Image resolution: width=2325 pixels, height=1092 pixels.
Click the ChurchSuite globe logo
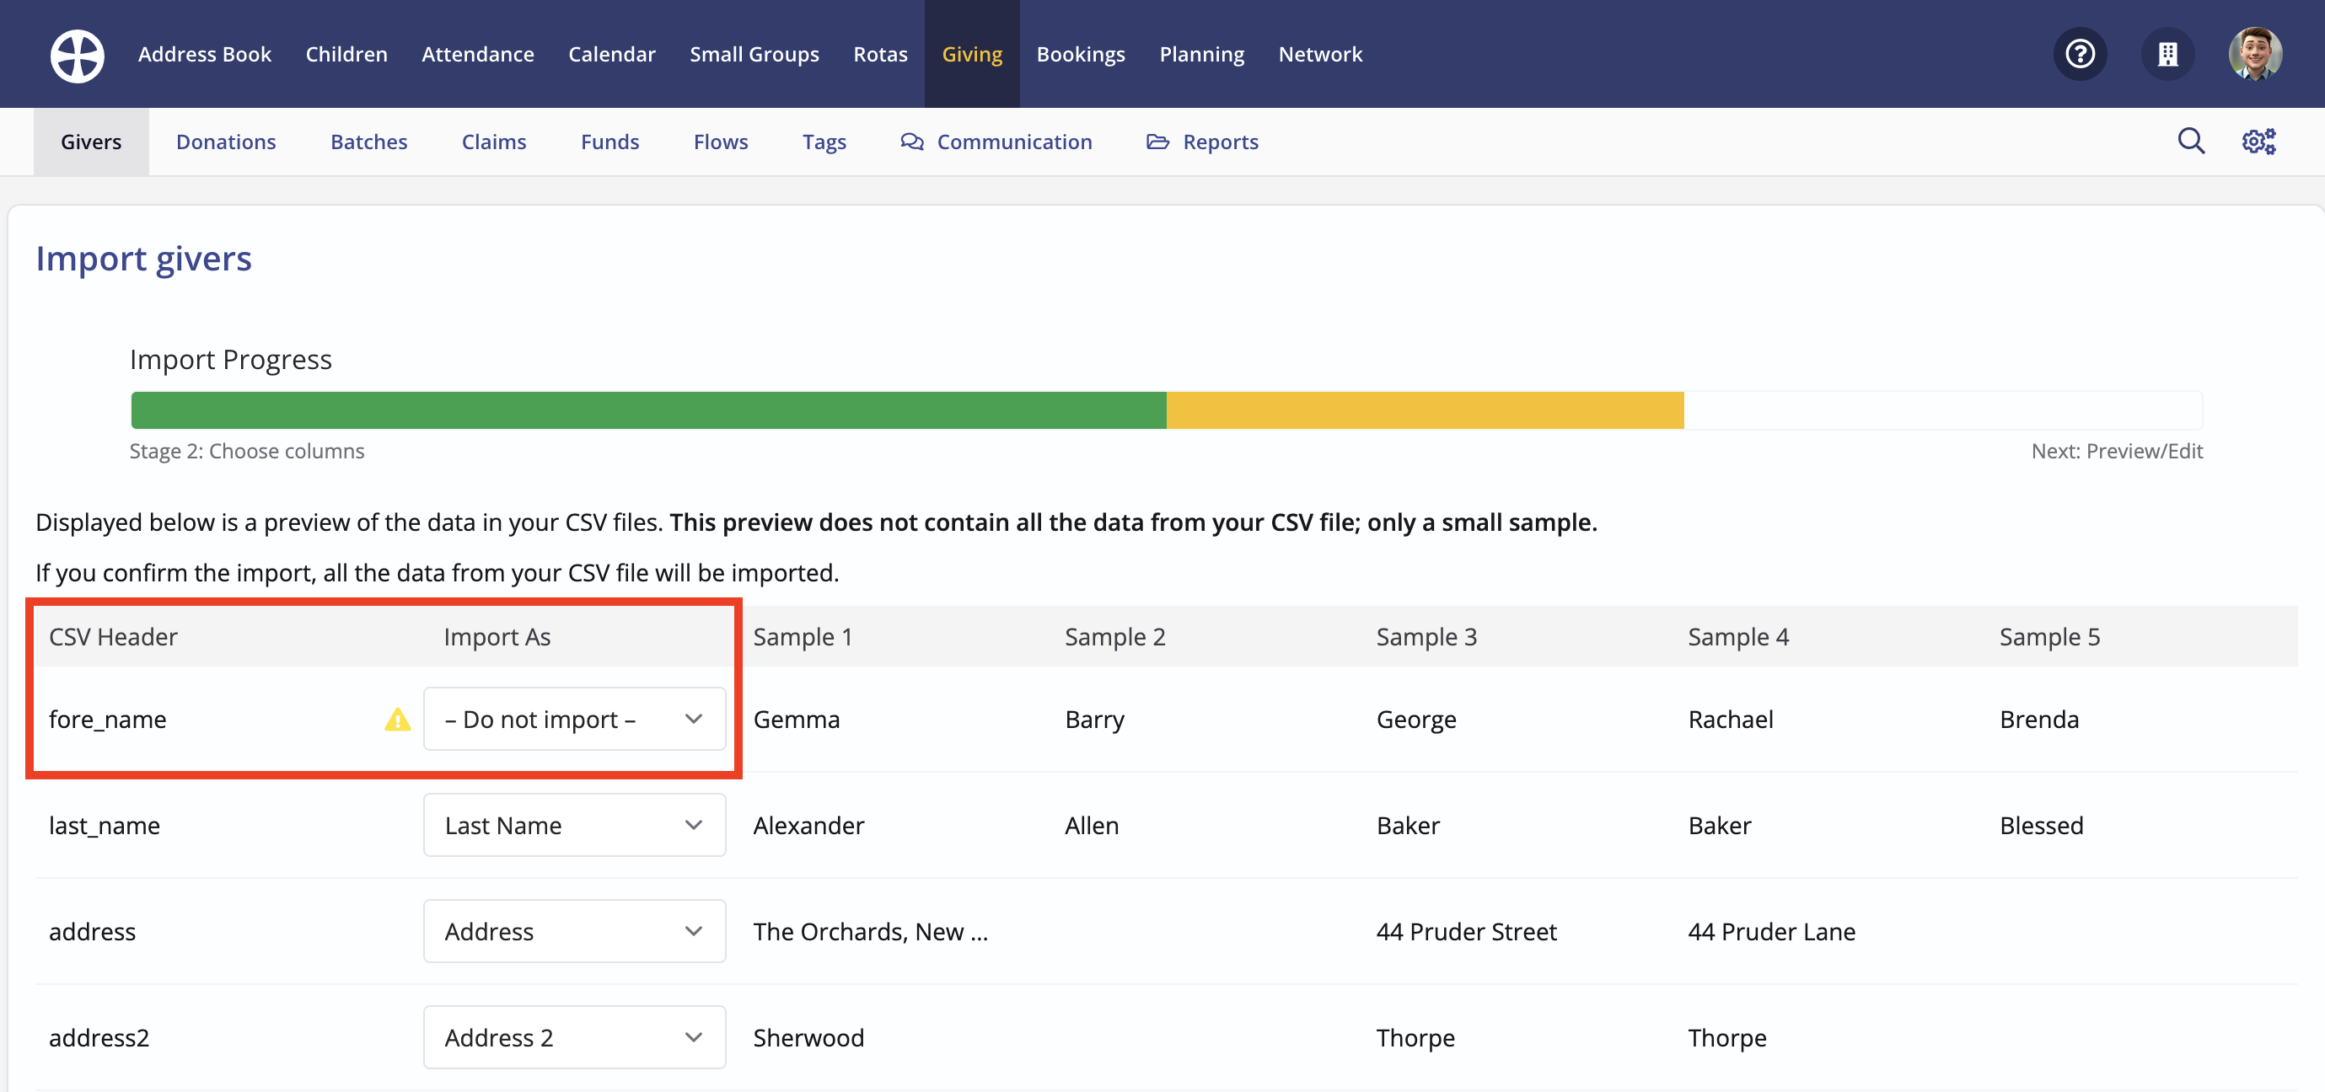77,55
